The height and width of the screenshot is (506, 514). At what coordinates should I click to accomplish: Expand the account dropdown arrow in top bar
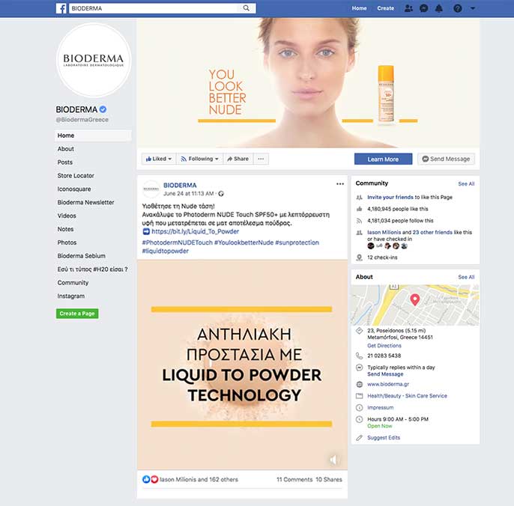coord(473,8)
